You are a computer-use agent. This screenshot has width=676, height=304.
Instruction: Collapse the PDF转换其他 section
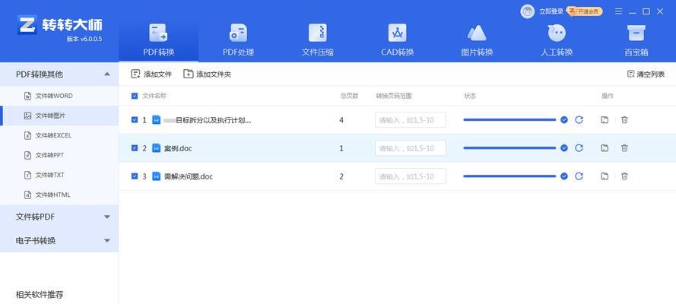tap(107, 74)
